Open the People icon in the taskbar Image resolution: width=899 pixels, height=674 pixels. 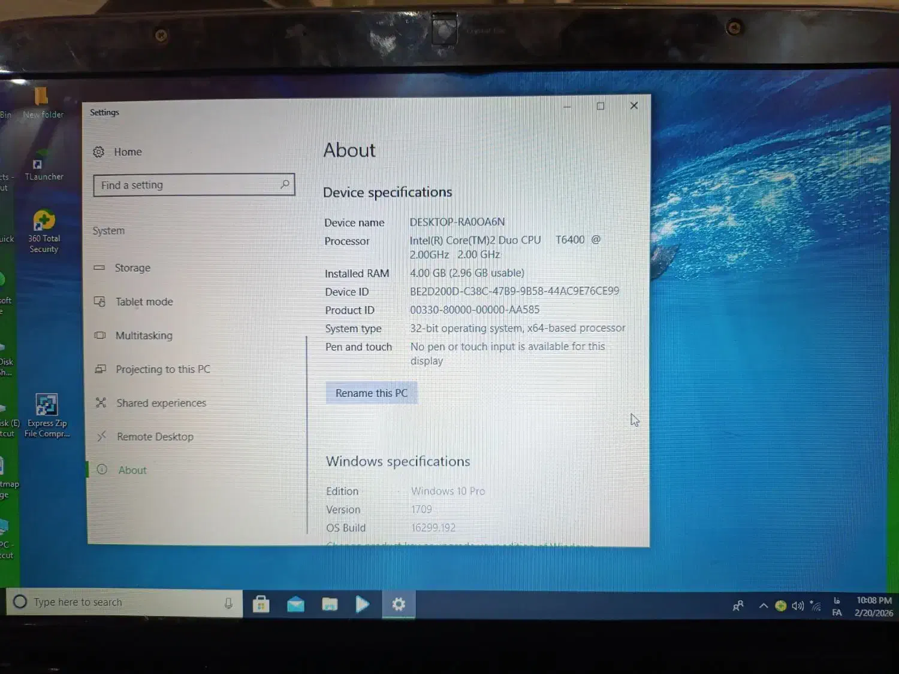(x=738, y=606)
